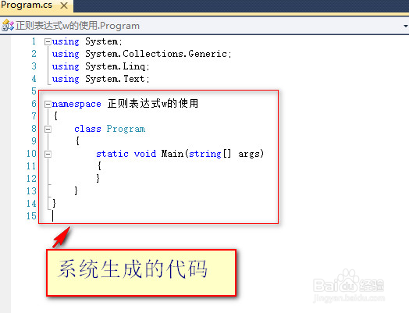Click the opening brace on line 9
This screenshot has height=313, width=409.
[77, 141]
